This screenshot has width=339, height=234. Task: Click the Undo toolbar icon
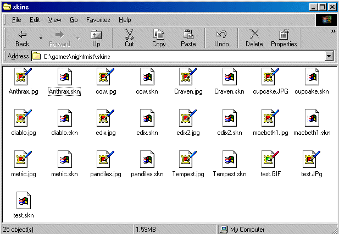click(221, 38)
